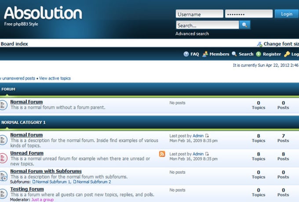299x202 pixels.
Task: Click the Search magnifier icon in navigation bar
Action: point(234,54)
